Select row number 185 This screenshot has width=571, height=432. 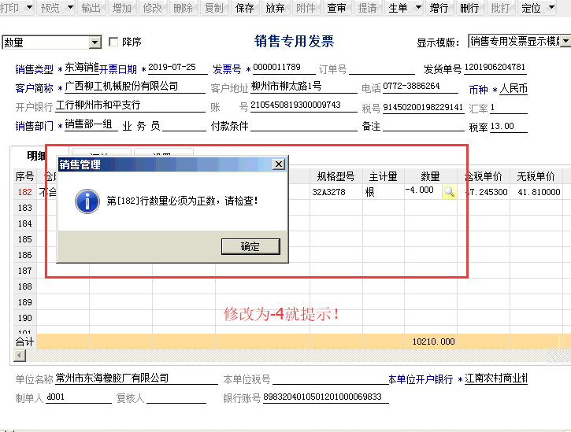(x=24, y=239)
